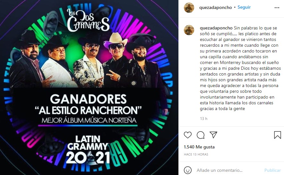Save post with bookmark icon
The width and height of the screenshot is (284, 175).
click(x=277, y=135)
